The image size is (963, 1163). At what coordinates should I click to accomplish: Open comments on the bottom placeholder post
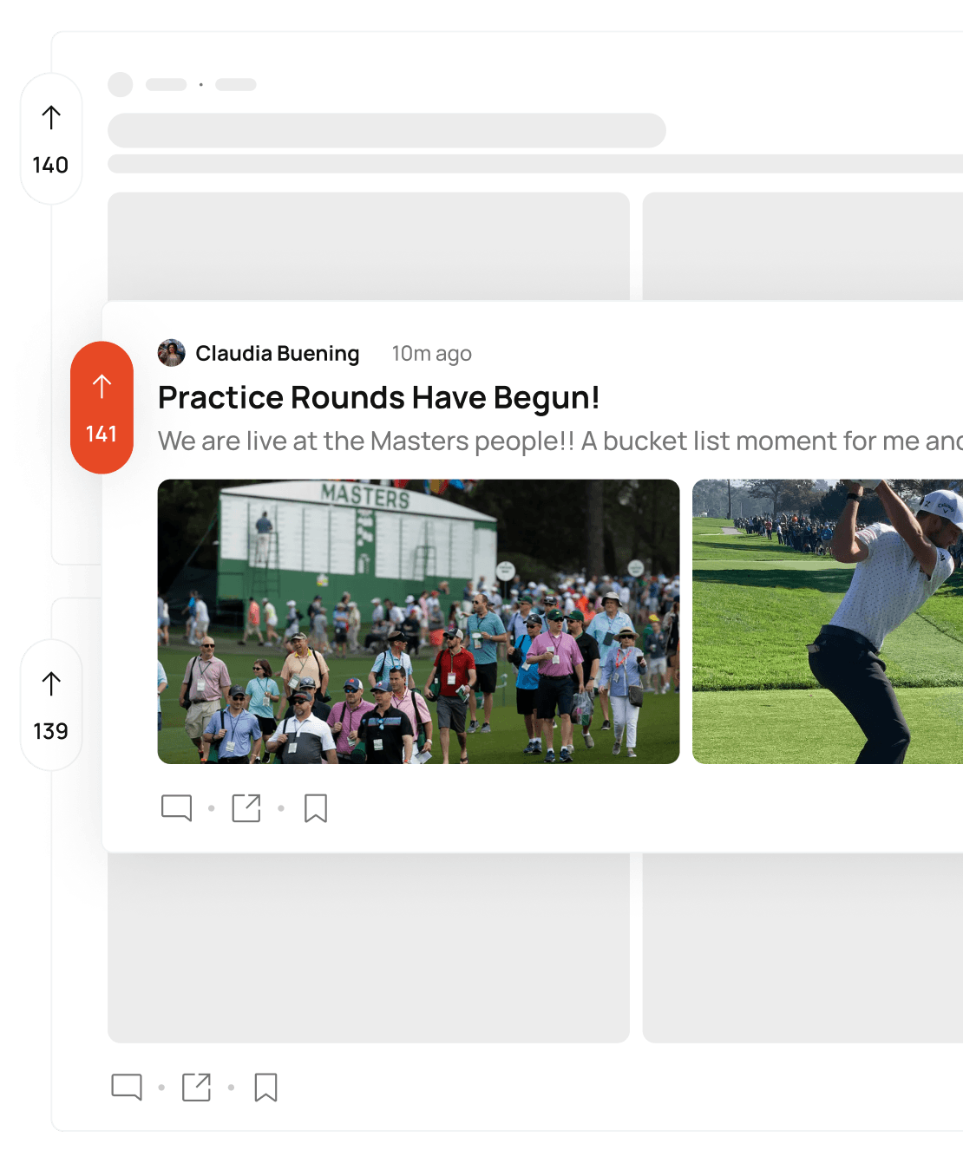(x=127, y=1088)
